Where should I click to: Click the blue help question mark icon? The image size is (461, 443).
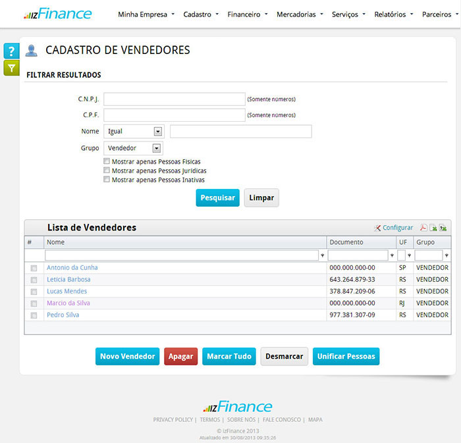click(11, 51)
